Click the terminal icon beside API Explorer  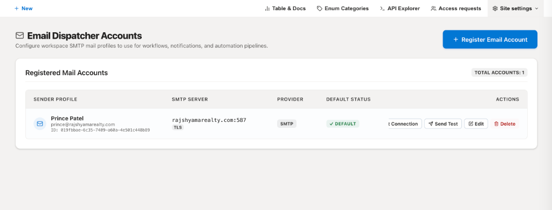pos(382,9)
